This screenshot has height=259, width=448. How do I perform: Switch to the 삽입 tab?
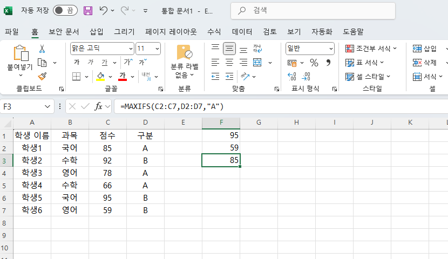click(97, 32)
